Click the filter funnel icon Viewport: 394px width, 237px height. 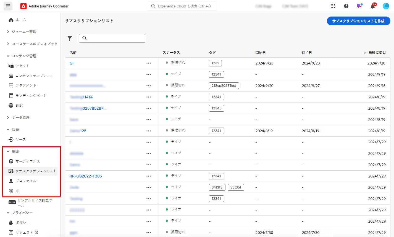click(70, 39)
